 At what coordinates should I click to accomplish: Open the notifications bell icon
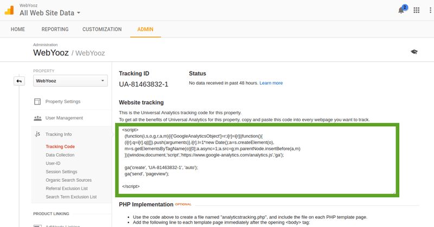tap(401, 10)
